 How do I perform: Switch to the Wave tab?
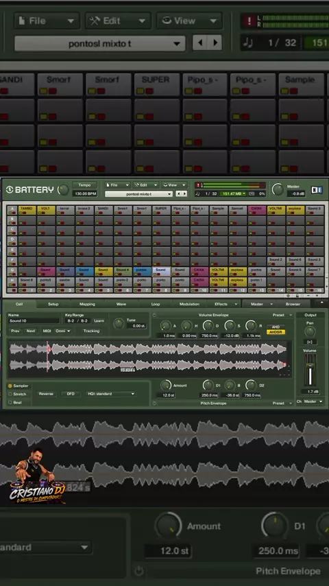click(x=121, y=304)
